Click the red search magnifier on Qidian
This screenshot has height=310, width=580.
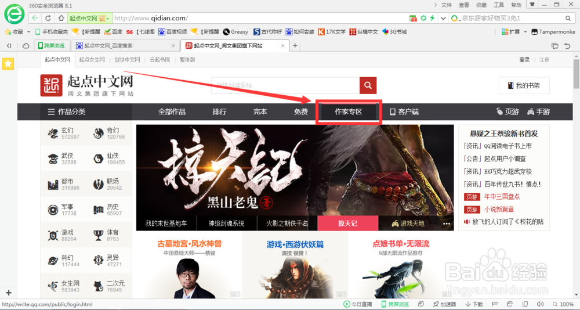coord(368,85)
